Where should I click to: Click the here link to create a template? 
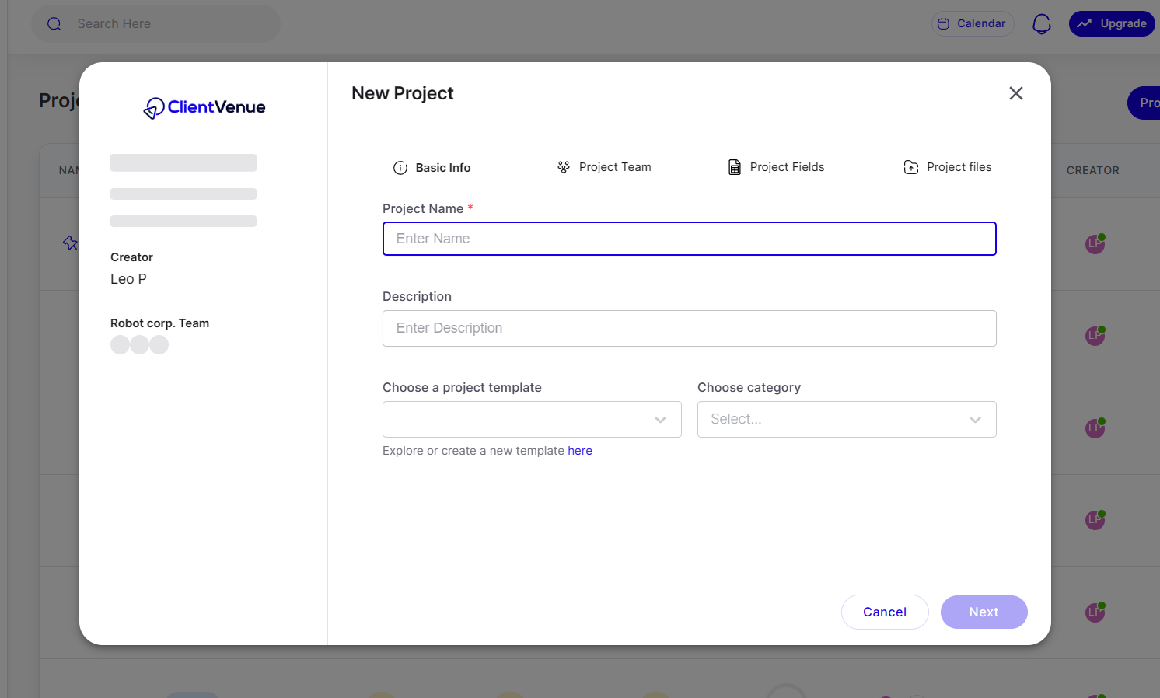click(x=580, y=450)
